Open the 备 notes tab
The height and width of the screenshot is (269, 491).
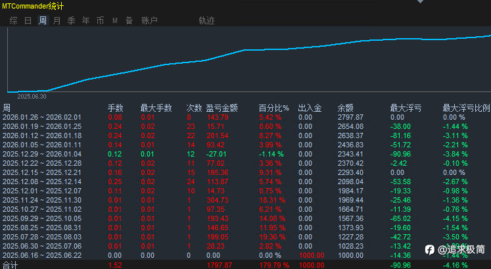coord(129,20)
